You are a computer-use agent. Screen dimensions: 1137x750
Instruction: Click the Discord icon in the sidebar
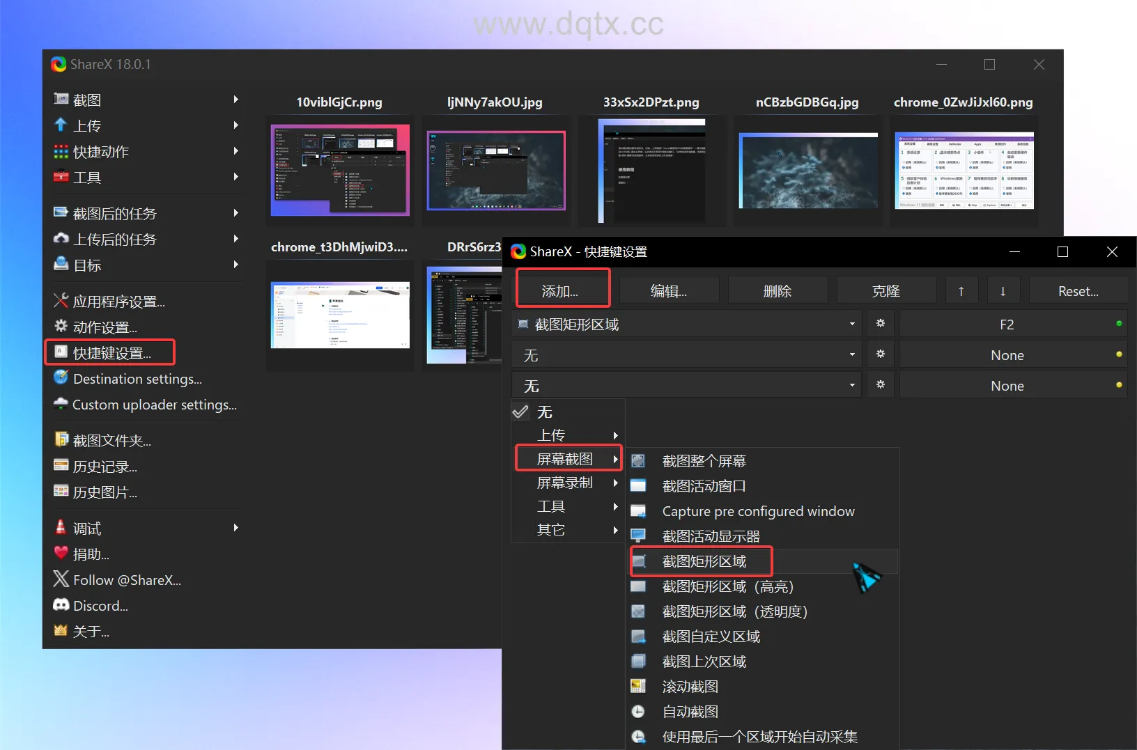tap(61, 606)
